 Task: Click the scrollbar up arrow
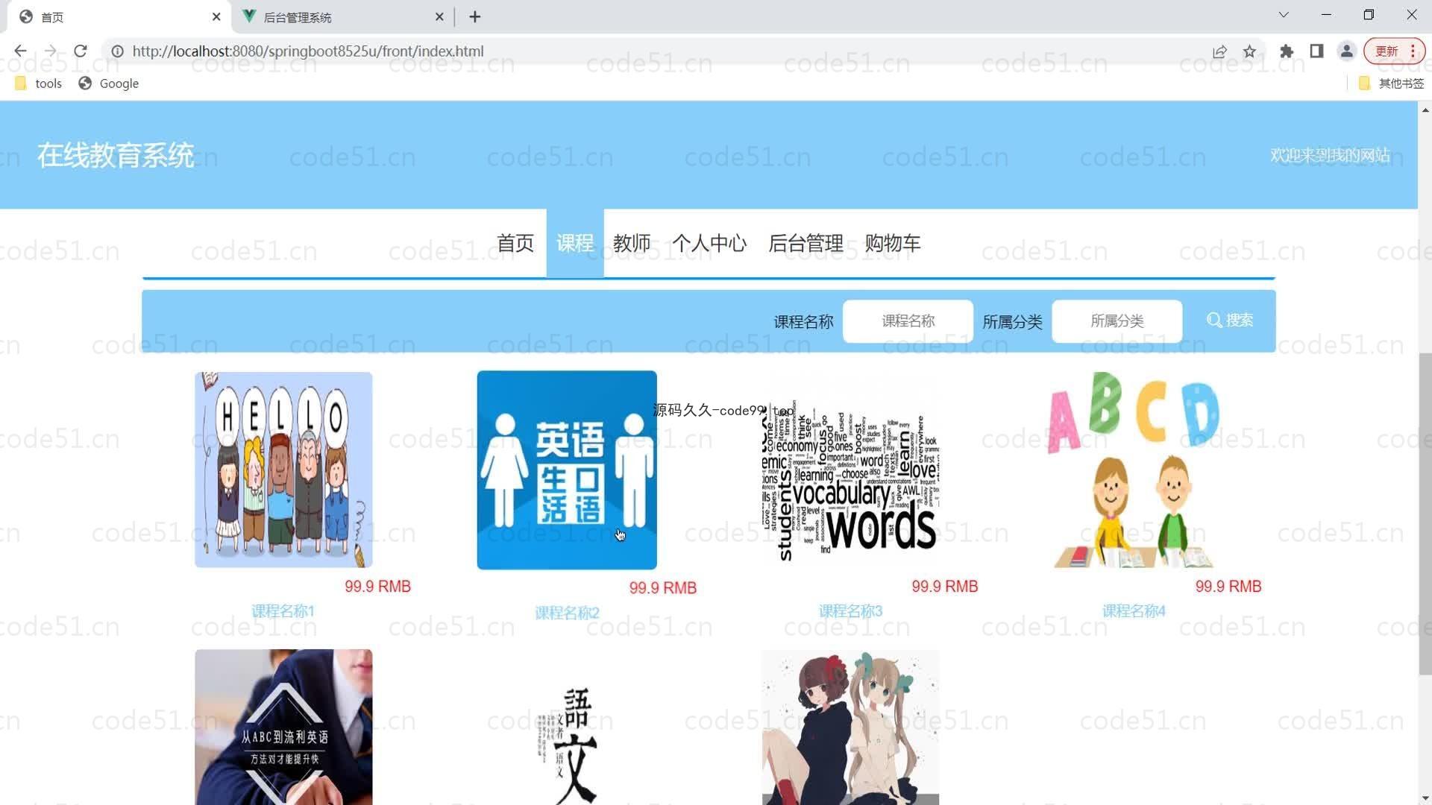coord(1425,110)
